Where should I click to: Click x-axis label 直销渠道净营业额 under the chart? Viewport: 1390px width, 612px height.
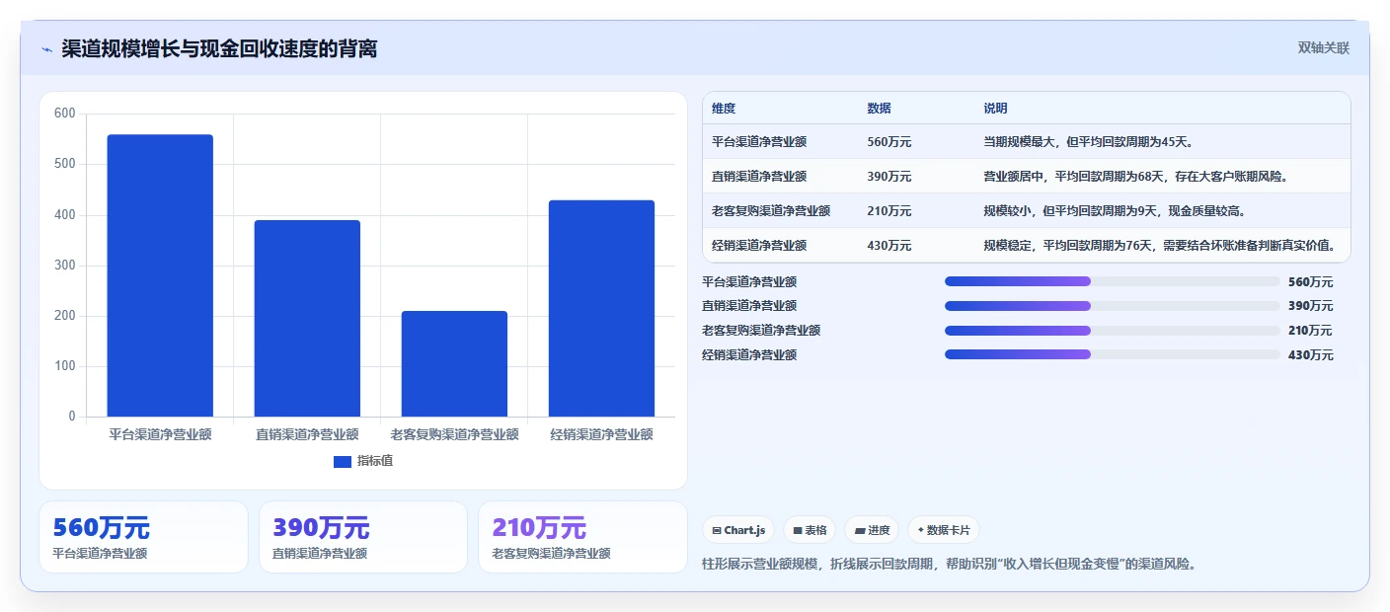(x=307, y=434)
